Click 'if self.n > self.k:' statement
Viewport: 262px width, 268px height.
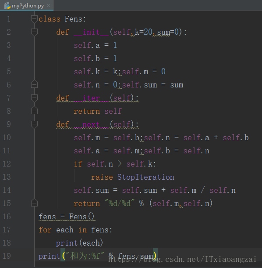(115, 164)
